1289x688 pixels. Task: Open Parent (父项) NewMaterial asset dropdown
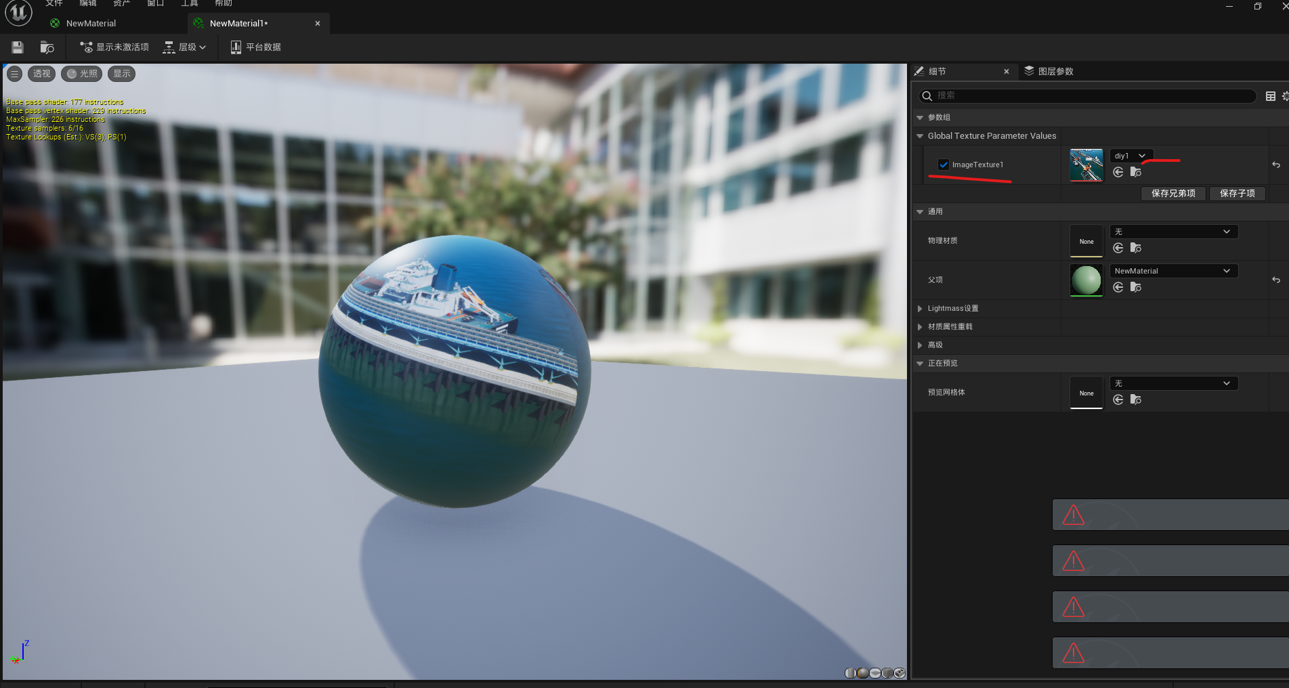click(1174, 271)
